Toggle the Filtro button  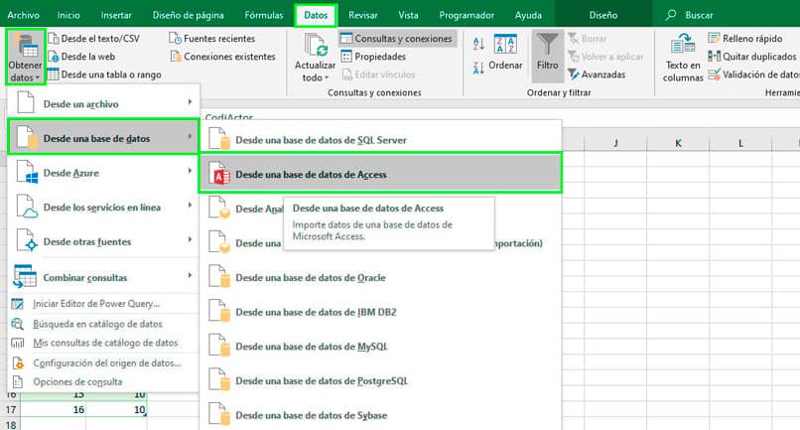(548, 56)
